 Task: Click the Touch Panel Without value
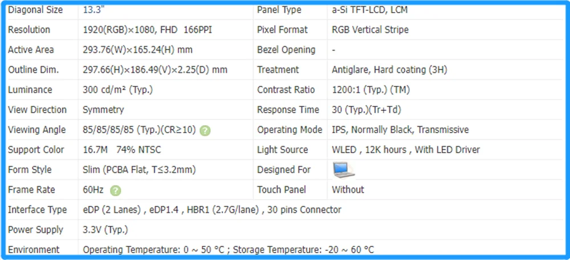348,189
